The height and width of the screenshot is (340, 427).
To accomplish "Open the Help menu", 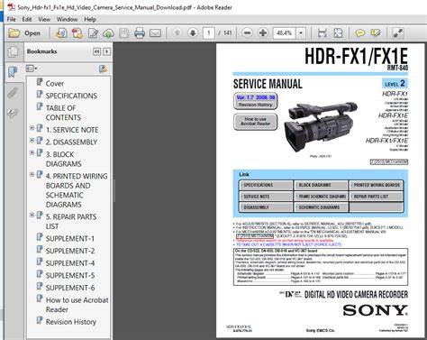I will point(90,19).
